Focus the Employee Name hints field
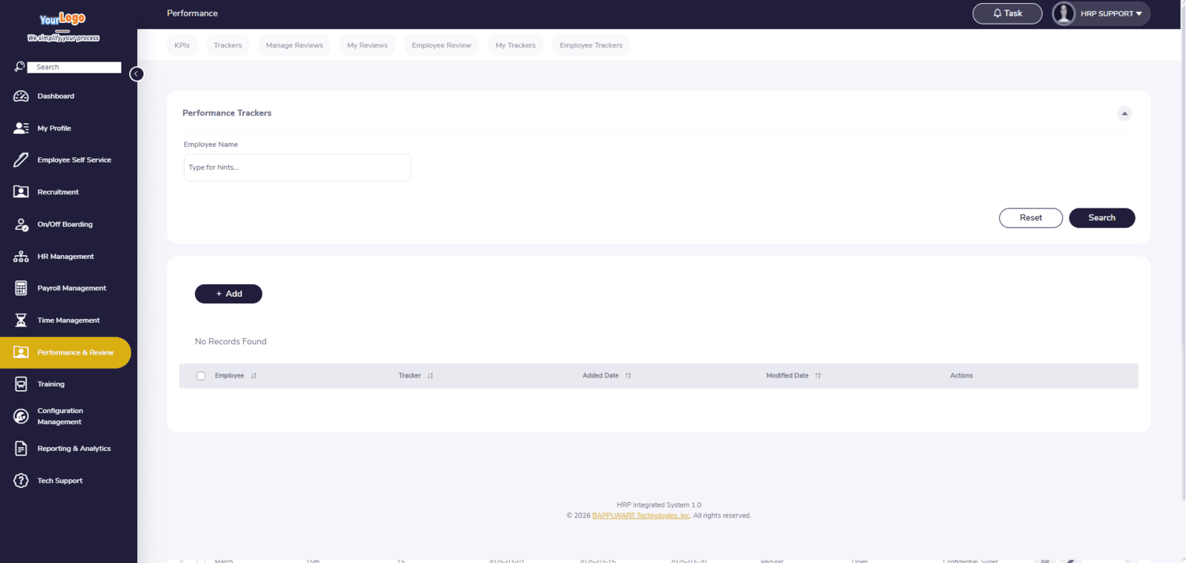The height and width of the screenshot is (563, 1186). [297, 168]
